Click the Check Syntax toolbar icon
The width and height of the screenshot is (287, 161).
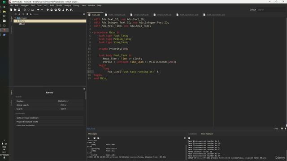[48, 10]
